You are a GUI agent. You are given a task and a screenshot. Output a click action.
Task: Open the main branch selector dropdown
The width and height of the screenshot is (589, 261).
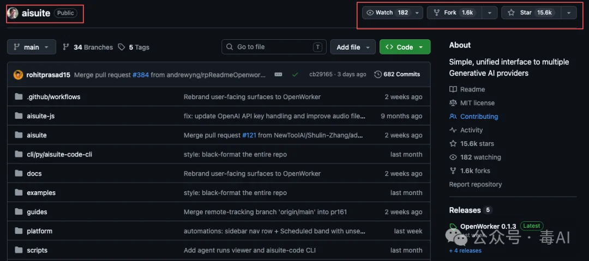[x=32, y=47]
